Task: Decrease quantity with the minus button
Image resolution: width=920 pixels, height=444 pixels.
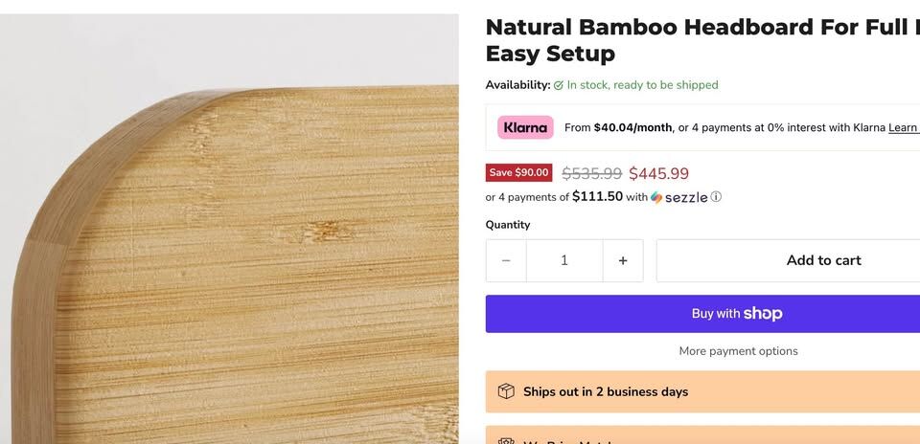Action: click(506, 260)
